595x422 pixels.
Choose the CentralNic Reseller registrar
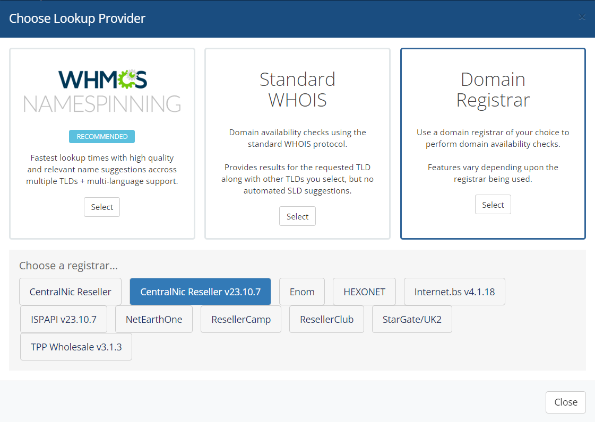point(70,292)
